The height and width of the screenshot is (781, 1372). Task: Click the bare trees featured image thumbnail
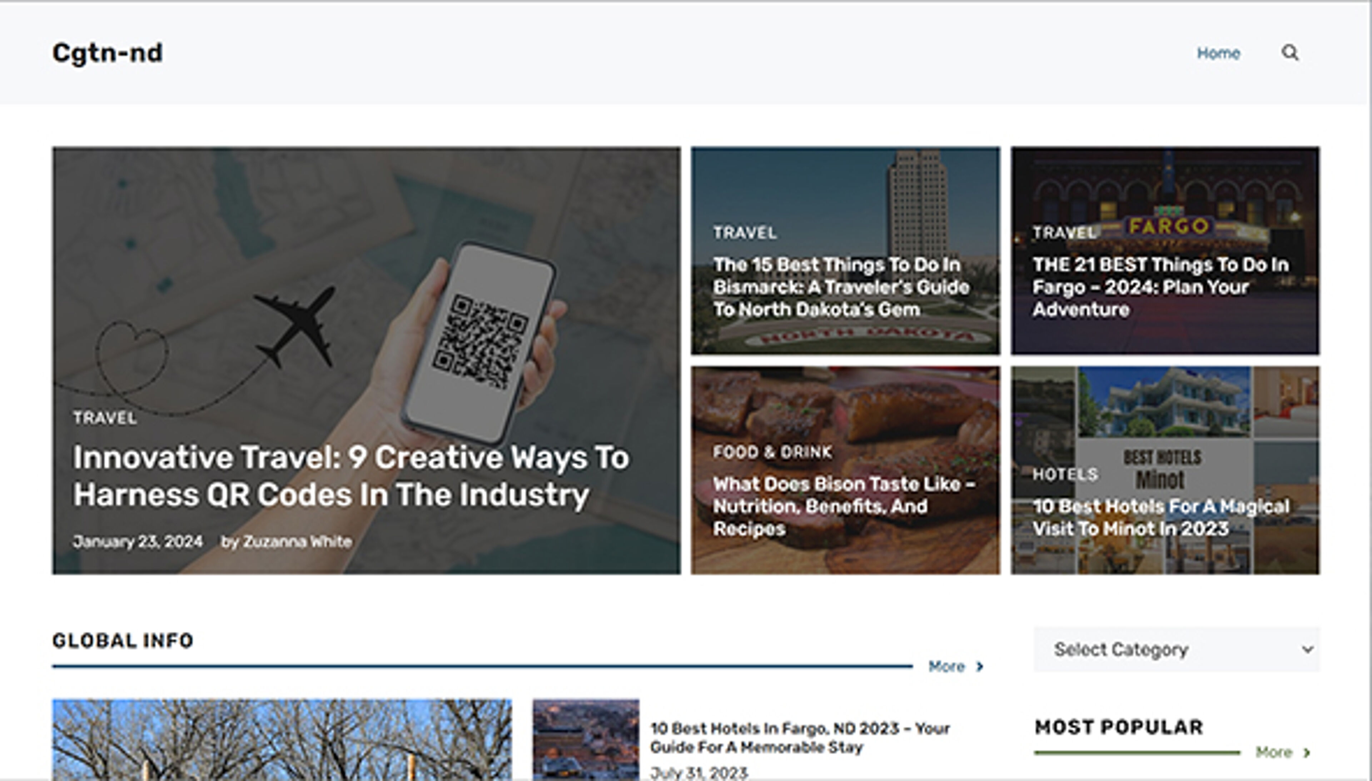[282, 739]
